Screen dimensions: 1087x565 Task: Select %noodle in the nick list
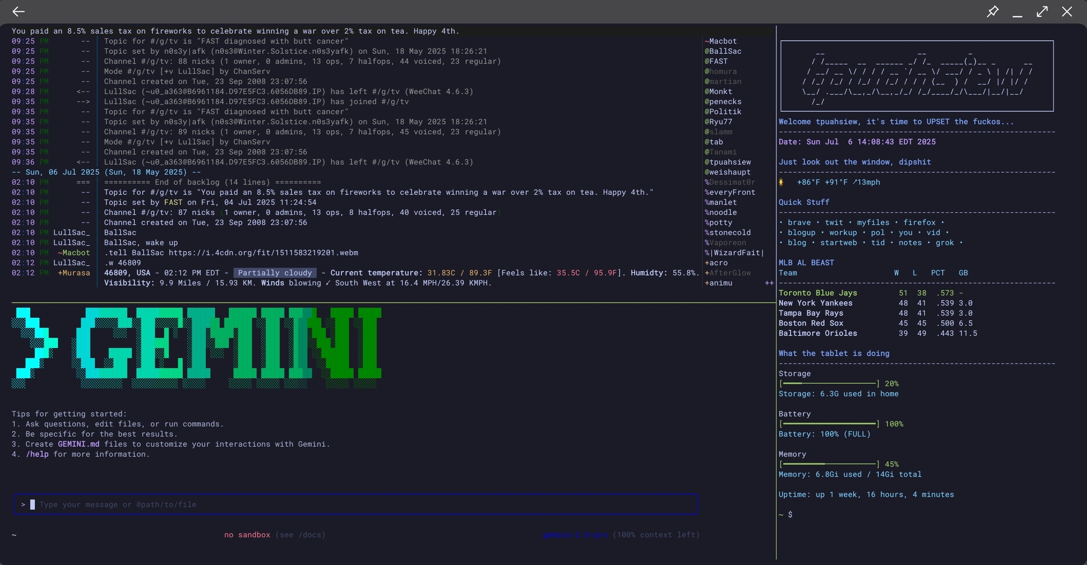[721, 212]
